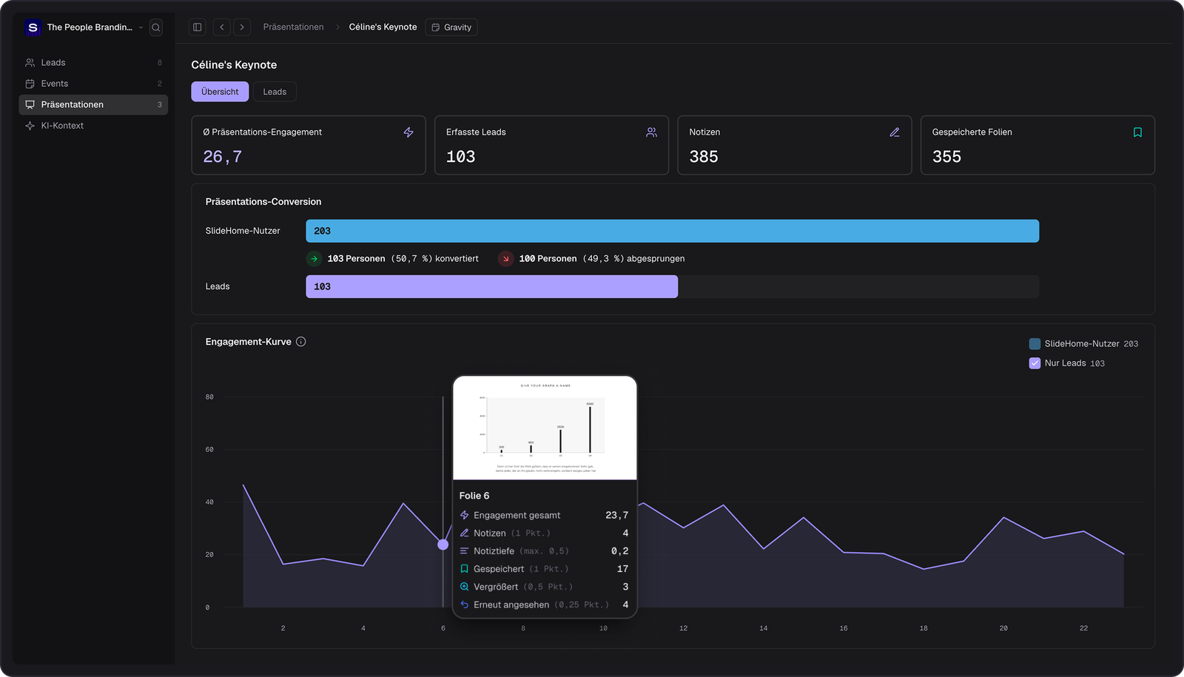
Task: Click the purple Leads 103 bar
Action: point(491,286)
